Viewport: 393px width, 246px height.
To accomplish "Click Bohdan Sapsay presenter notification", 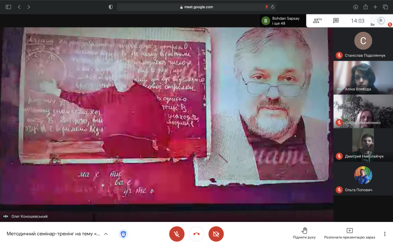I will (283, 21).
